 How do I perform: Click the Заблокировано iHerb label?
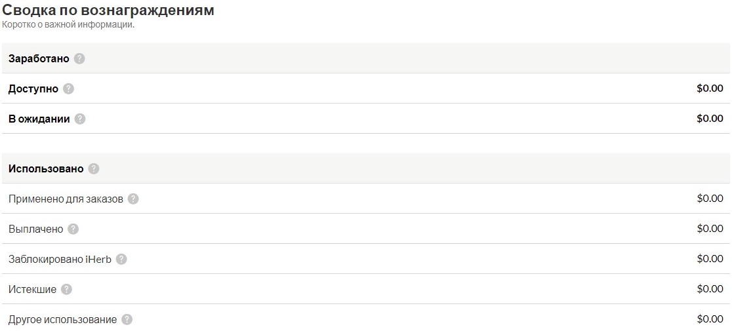tap(60, 259)
